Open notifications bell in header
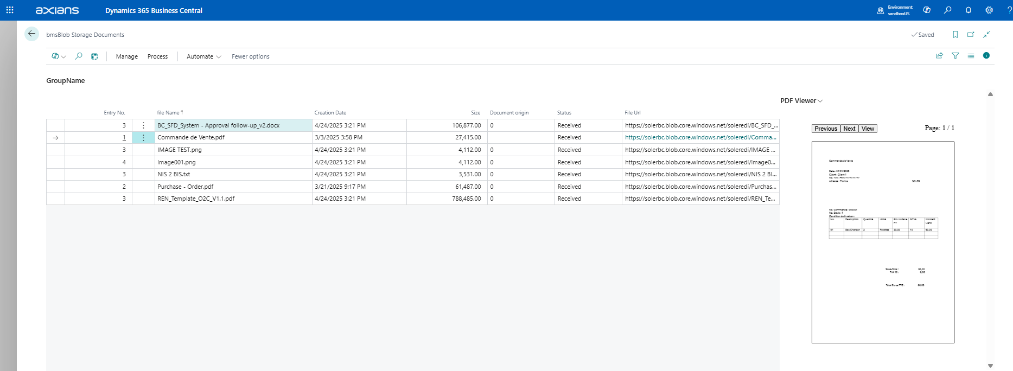Screen dimensions: 1013x371 pos(969,10)
